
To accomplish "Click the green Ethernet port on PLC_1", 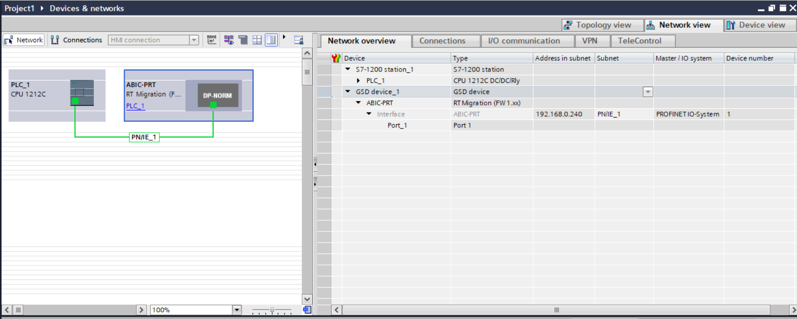I will click(75, 101).
